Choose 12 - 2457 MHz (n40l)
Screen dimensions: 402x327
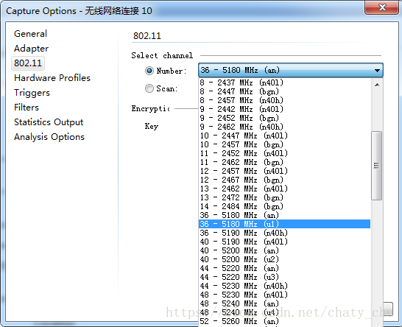[285, 171]
